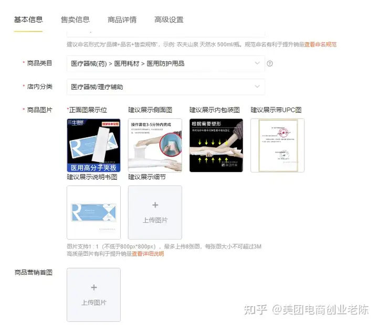
Task: Open the 店内分类 dropdown
Action: 165,87
